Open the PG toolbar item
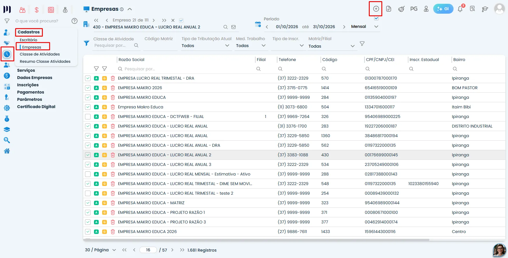This screenshot has width=508, height=258. pos(414,9)
